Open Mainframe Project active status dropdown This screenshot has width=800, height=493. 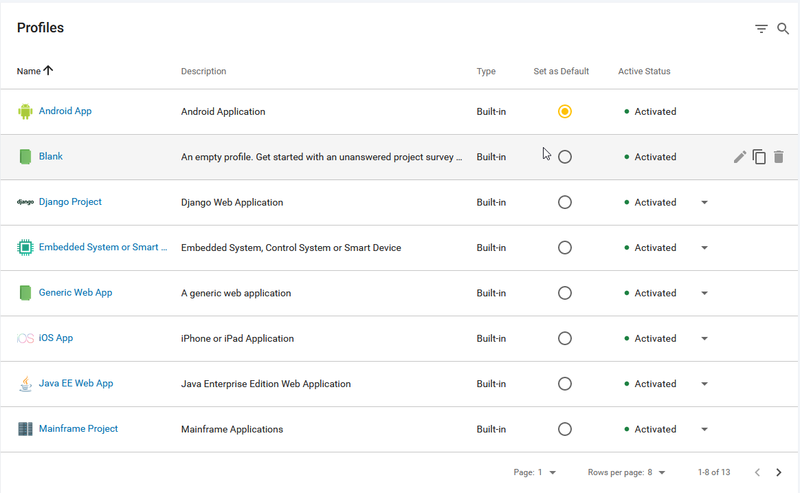(704, 429)
